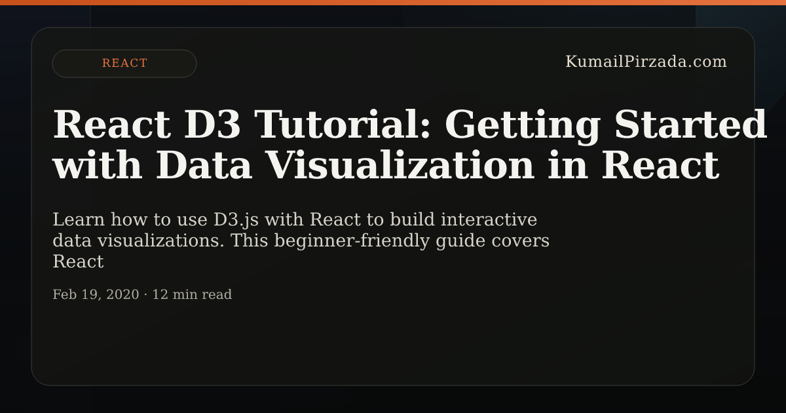Select the React keyword in the summary

point(337,219)
